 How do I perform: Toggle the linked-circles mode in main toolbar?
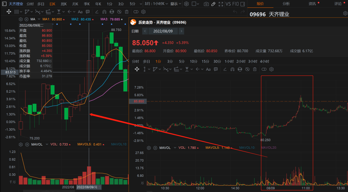pyautogui.click(x=136, y=12)
